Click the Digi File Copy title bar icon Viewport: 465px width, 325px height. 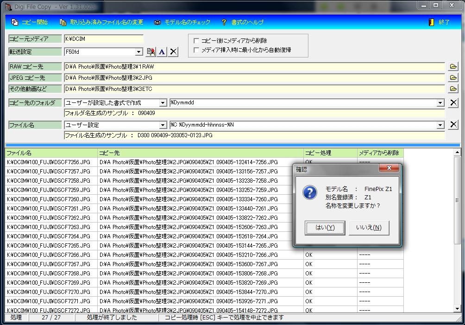tap(8, 6)
